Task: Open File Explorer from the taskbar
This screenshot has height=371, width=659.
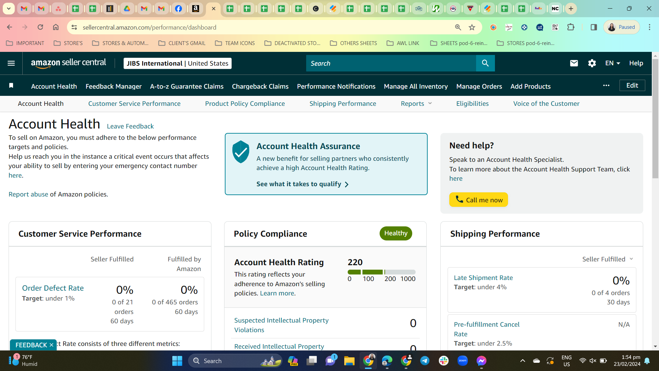Action: [x=349, y=361]
